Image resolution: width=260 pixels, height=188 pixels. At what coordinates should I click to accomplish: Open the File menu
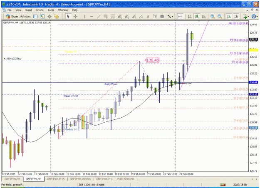[x=10, y=10]
